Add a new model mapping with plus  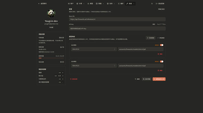point(161,38)
